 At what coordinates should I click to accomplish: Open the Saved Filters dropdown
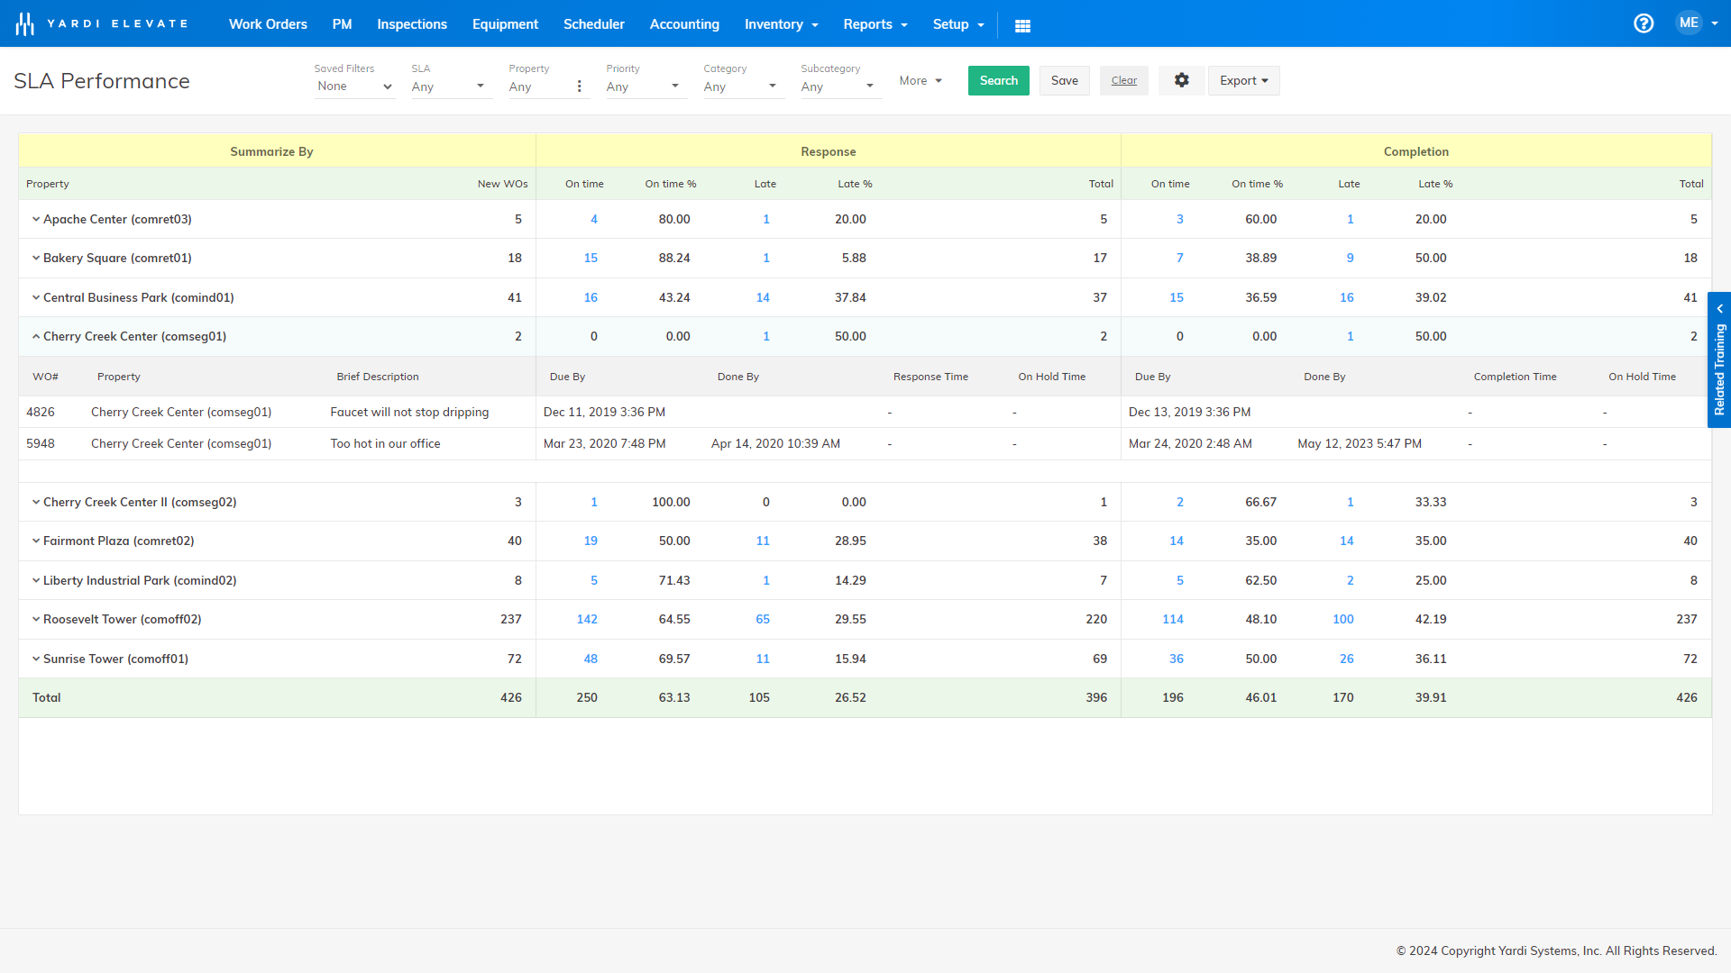[354, 86]
